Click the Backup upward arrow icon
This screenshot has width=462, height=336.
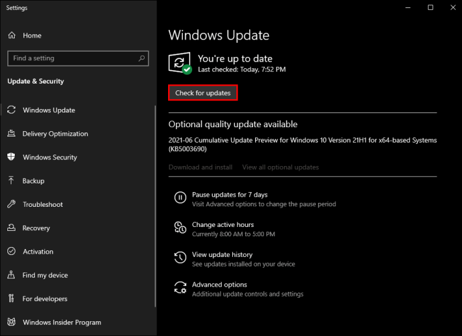(11, 180)
